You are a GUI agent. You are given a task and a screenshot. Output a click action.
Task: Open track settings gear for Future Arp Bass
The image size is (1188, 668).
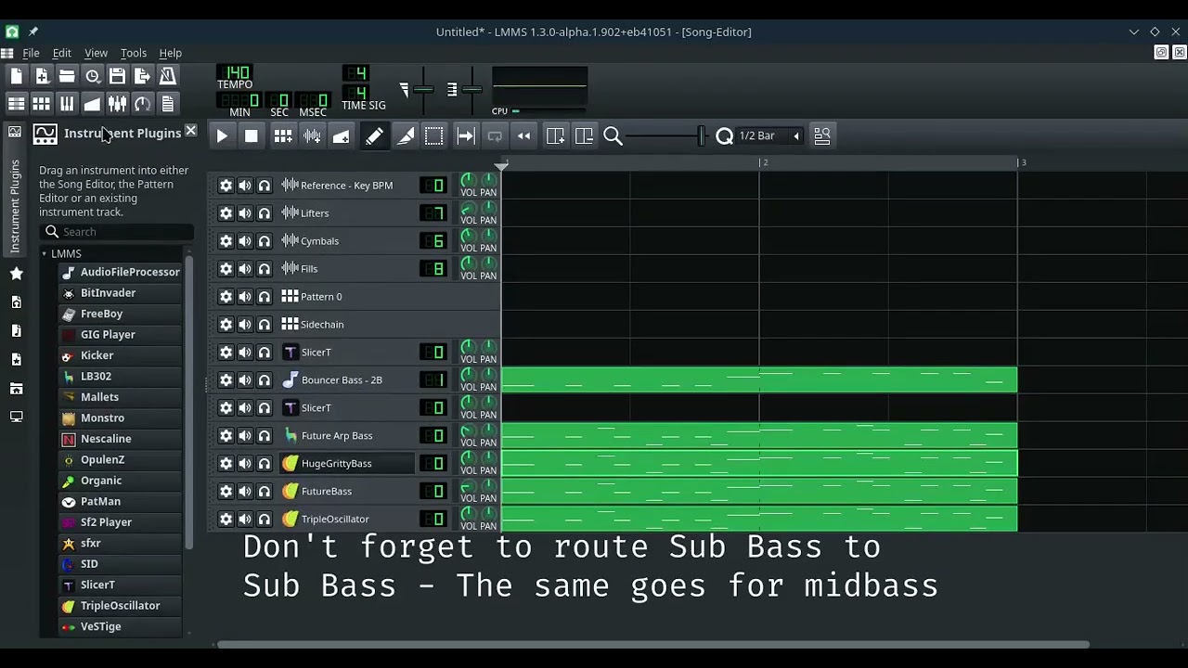[226, 436]
